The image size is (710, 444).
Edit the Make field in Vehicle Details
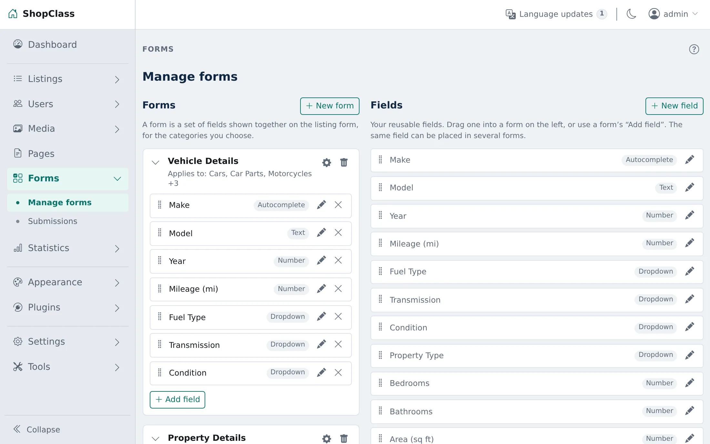point(321,205)
